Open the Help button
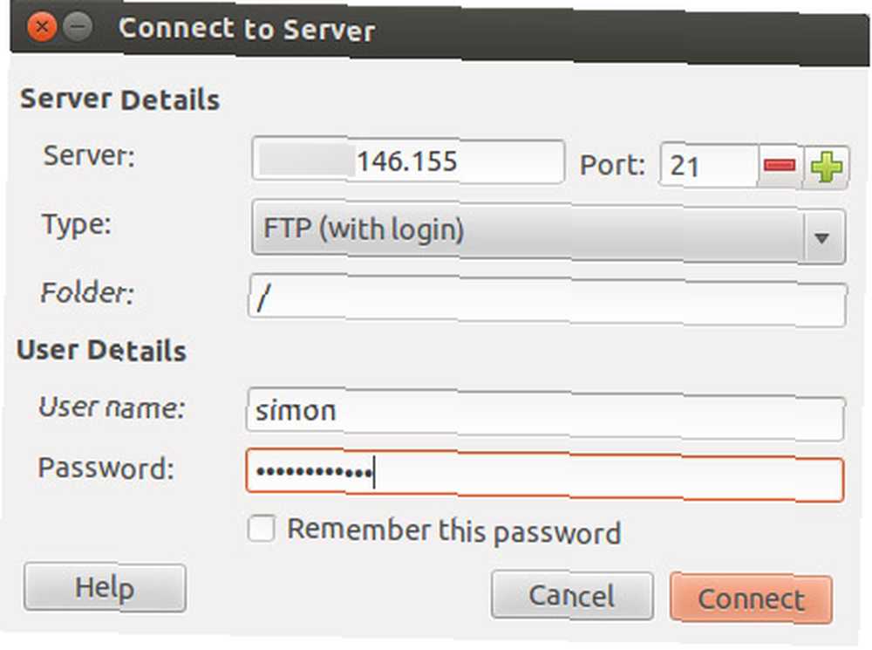The image size is (872, 650). (106, 588)
